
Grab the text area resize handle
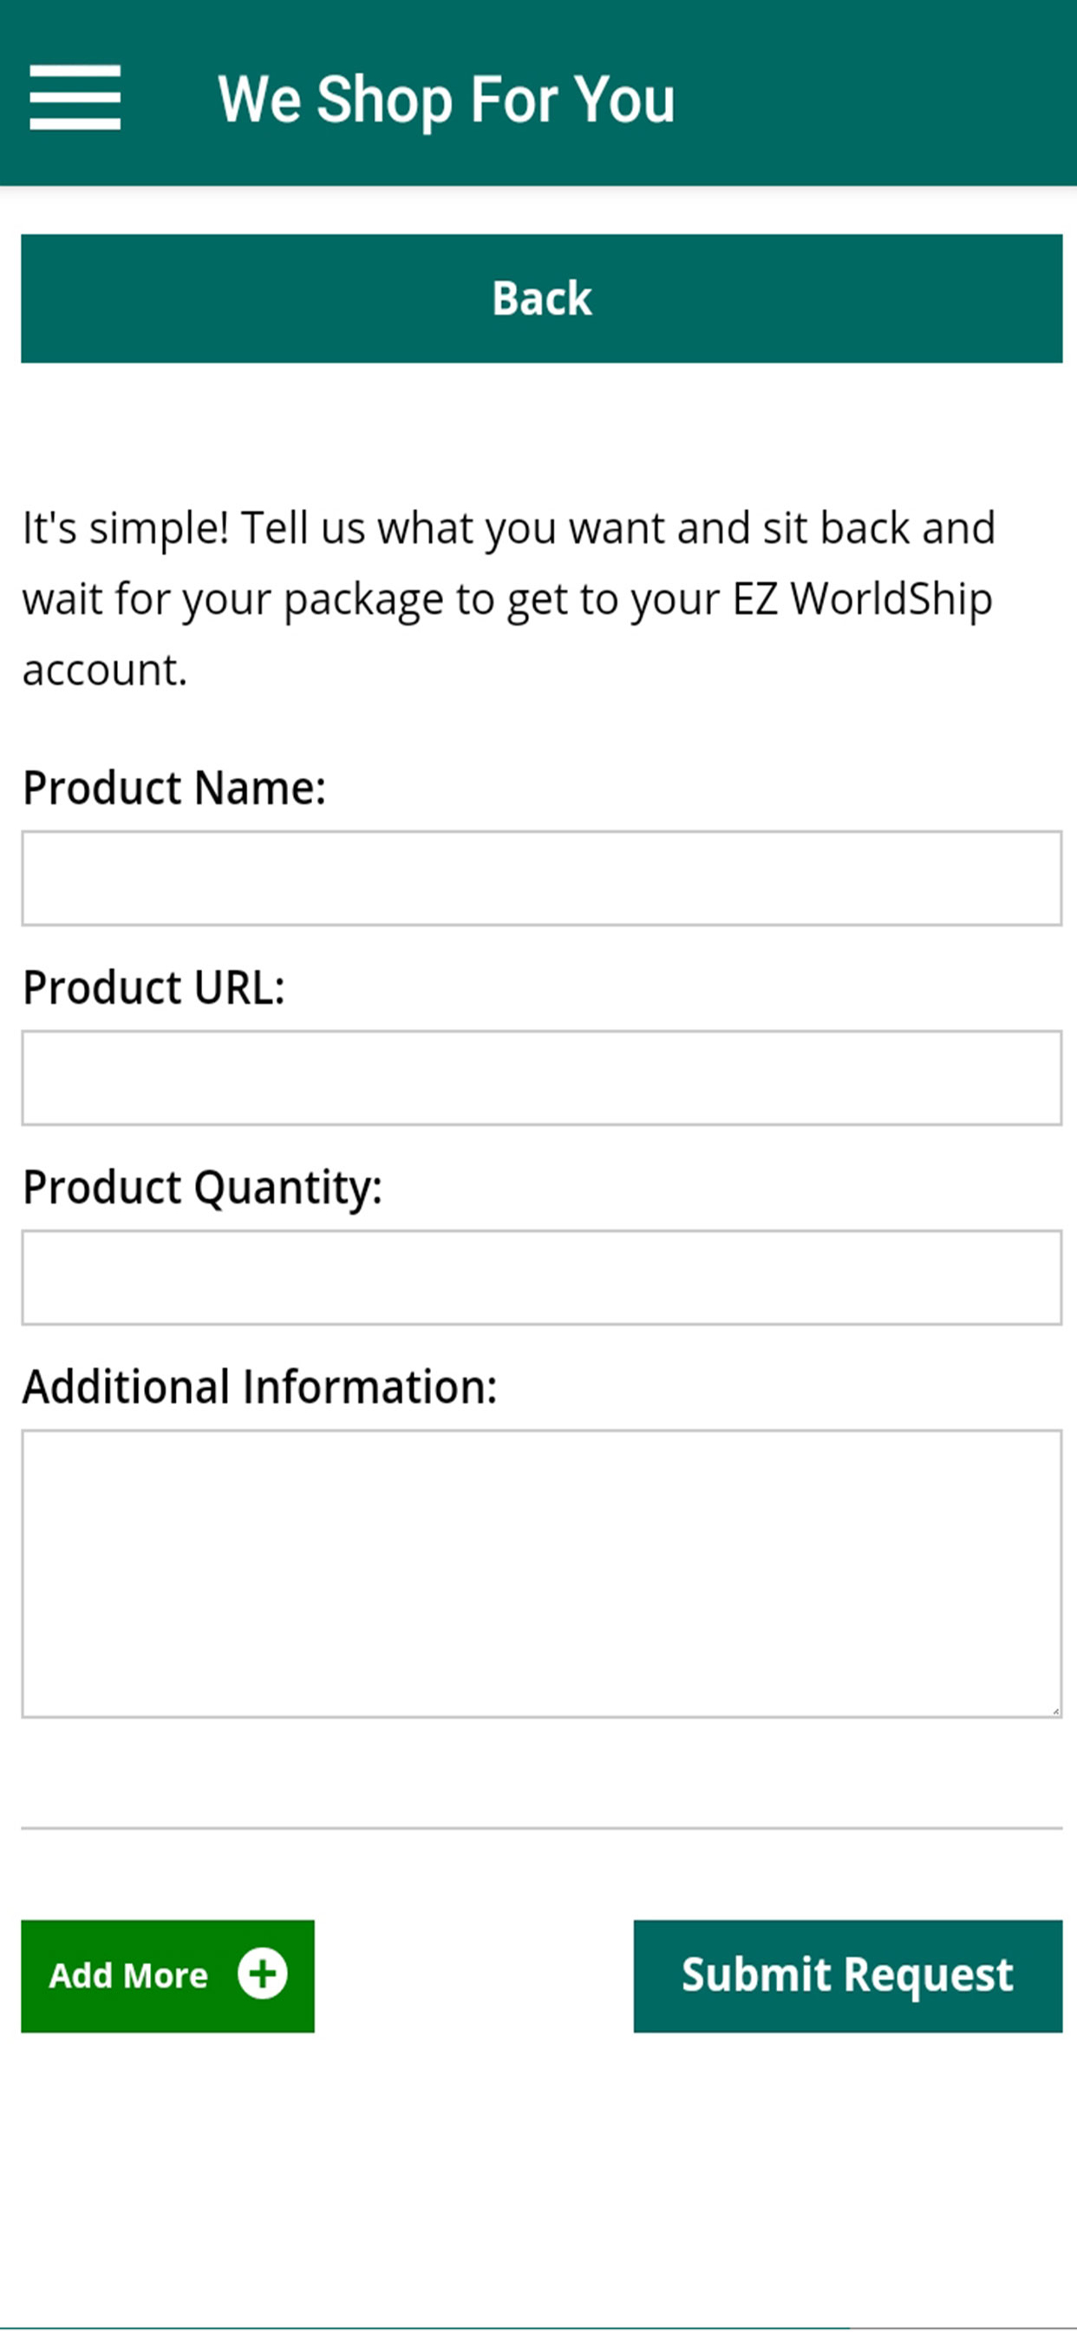(x=1054, y=1710)
